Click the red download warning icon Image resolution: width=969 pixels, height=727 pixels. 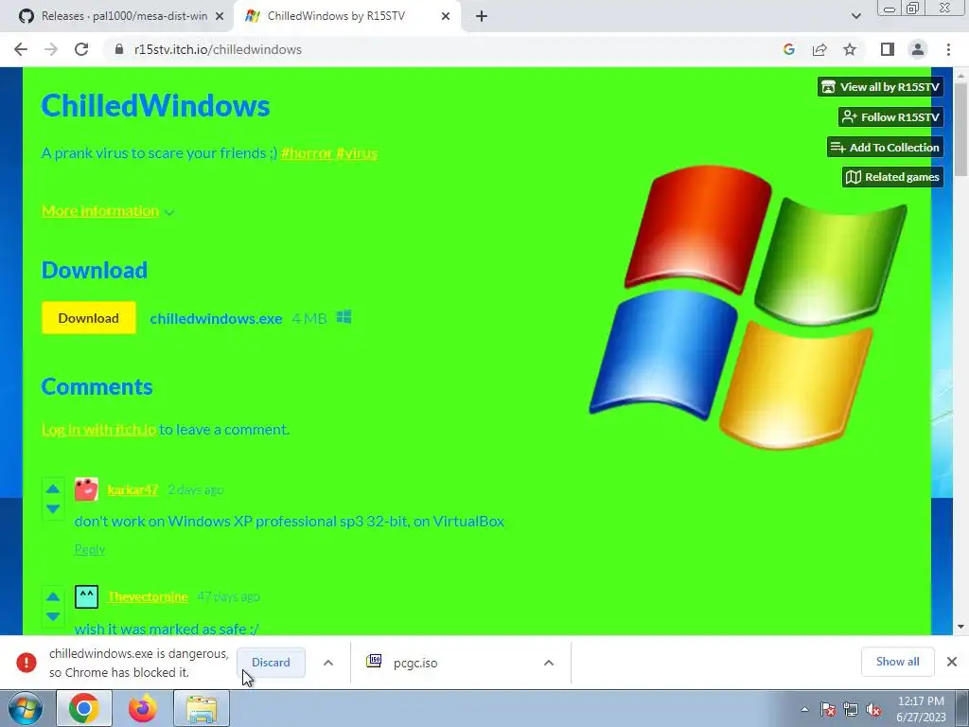[26, 662]
